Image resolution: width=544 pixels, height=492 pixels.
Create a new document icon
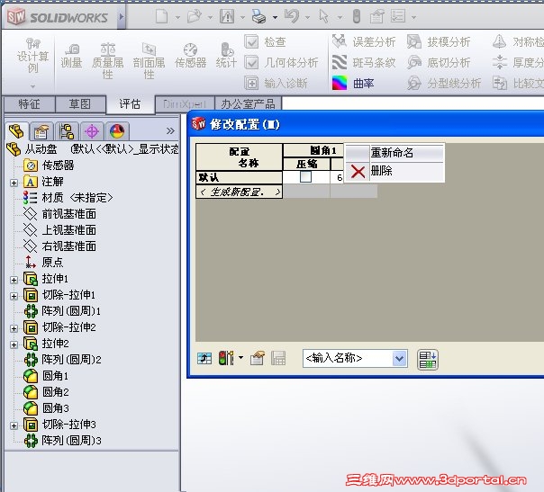pyautogui.click(x=162, y=16)
